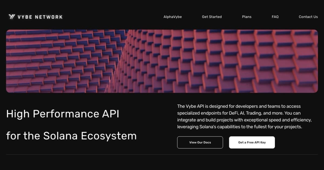Click the angled V glyph beside brand name
This screenshot has height=170, width=324.
coord(11,17)
